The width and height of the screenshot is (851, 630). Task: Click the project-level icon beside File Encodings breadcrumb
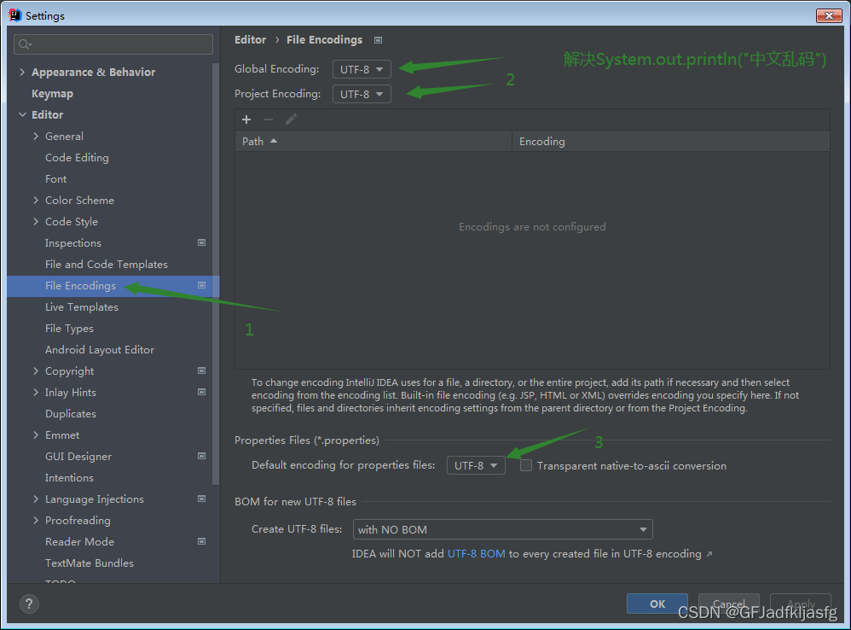[379, 40]
